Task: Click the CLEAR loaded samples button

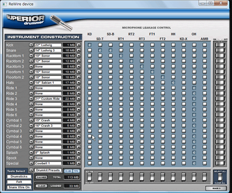Action: (x=41, y=186)
